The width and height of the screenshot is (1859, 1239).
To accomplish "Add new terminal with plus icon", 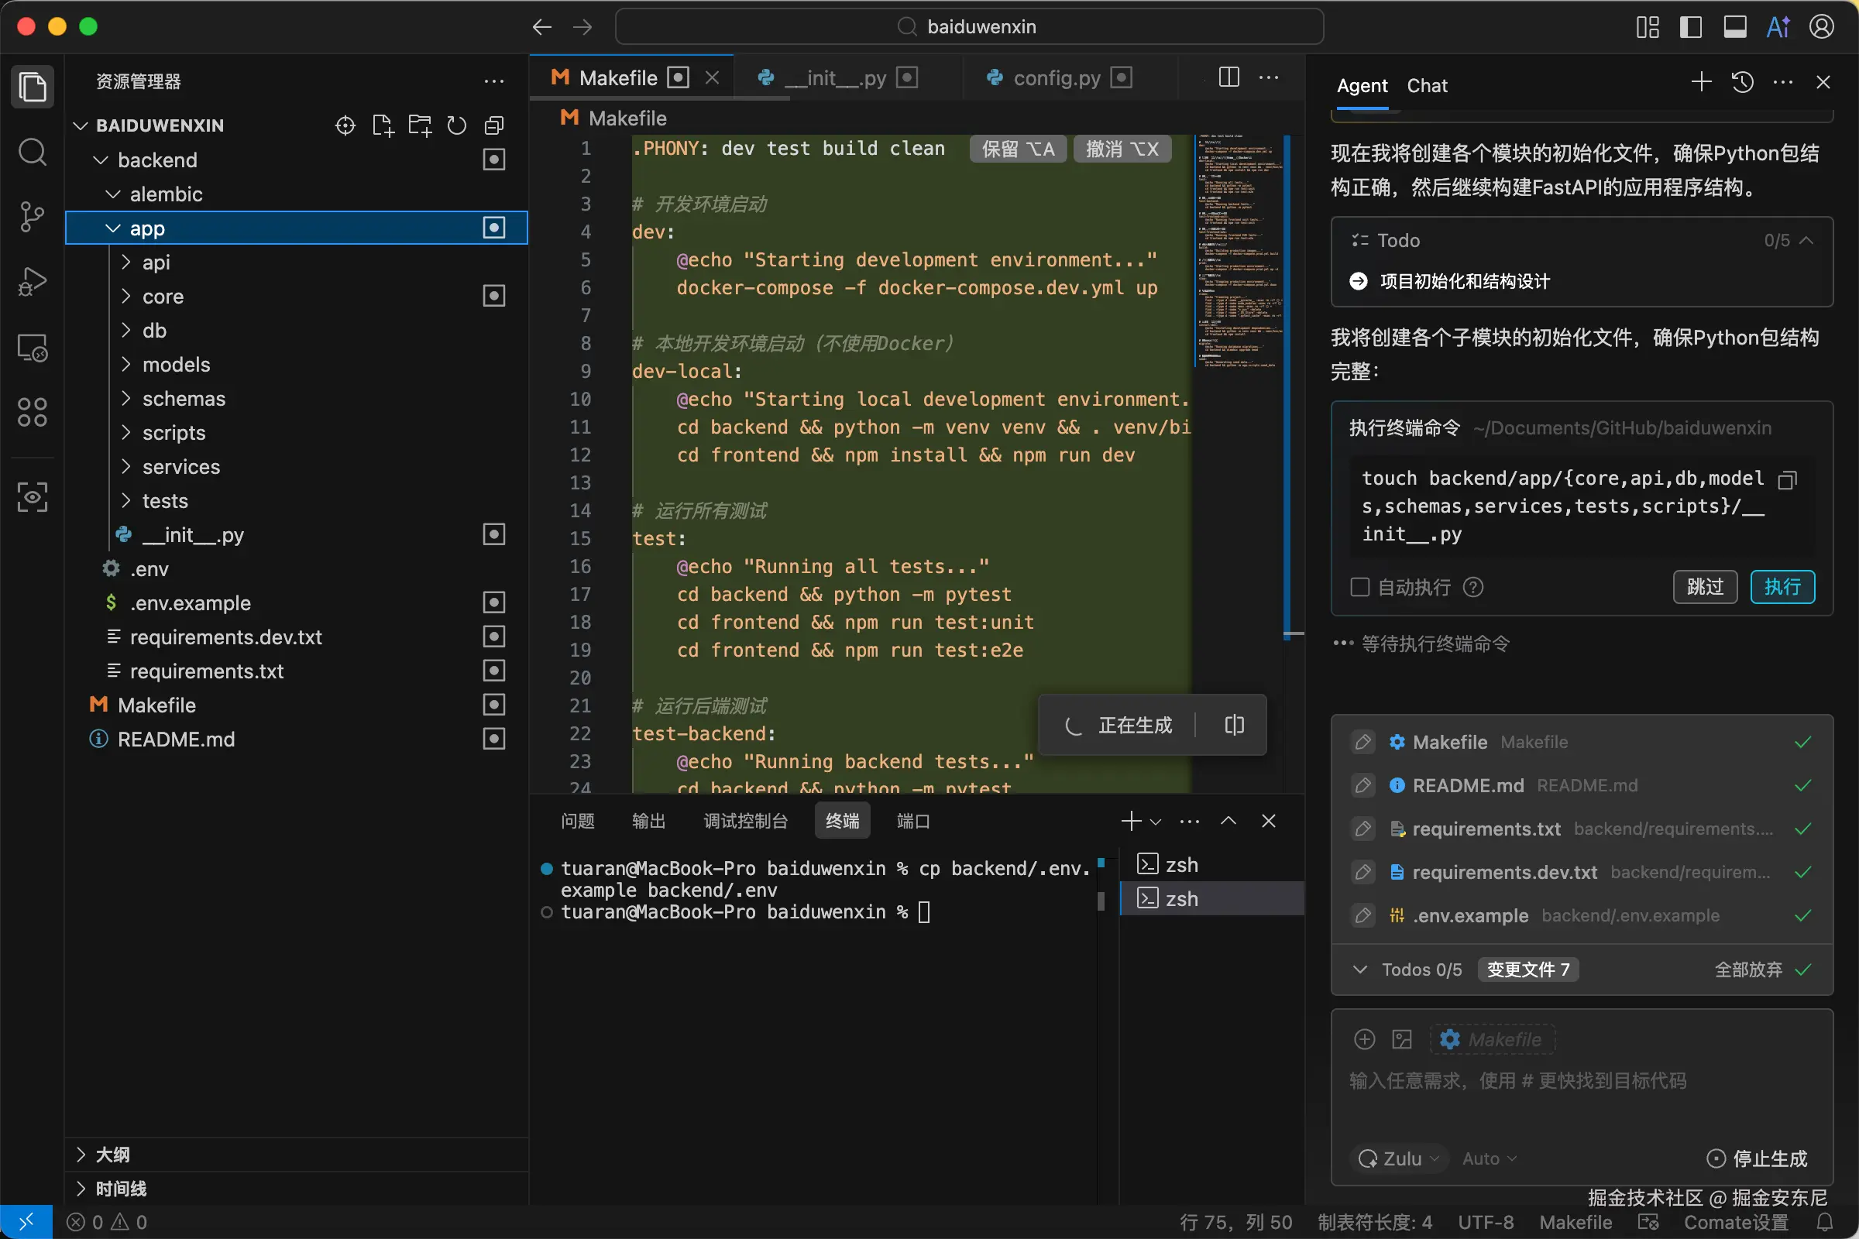I will coord(1130,821).
